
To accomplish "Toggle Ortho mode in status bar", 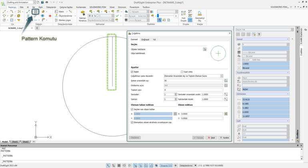I will click(x=124, y=166).
